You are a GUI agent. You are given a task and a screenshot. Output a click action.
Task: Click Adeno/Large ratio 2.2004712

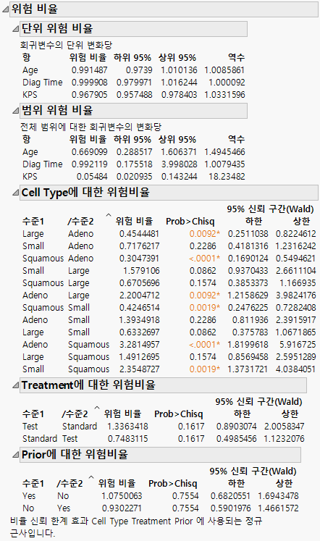click(139, 295)
